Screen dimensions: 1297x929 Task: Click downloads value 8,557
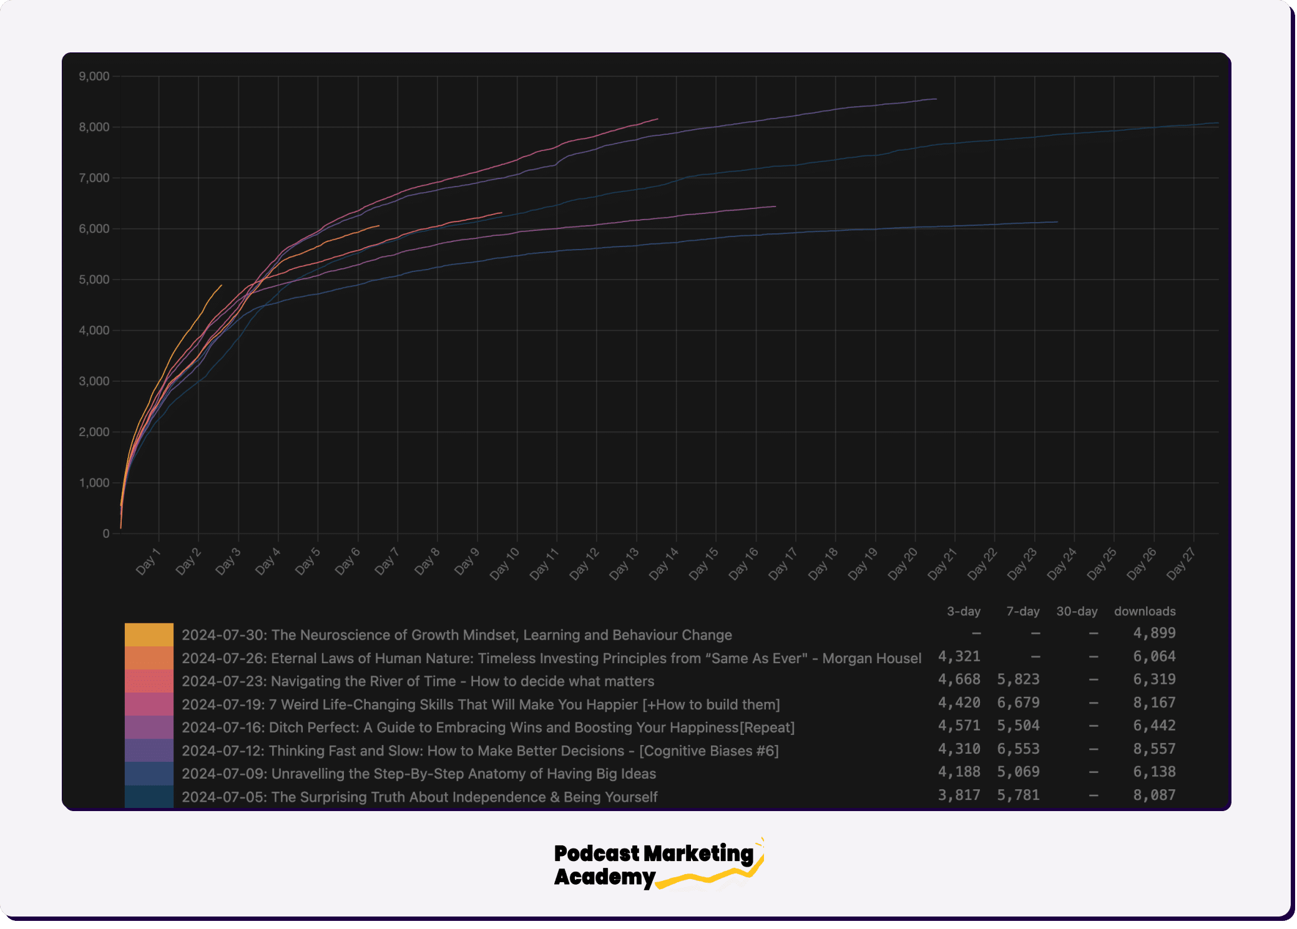click(x=1155, y=749)
